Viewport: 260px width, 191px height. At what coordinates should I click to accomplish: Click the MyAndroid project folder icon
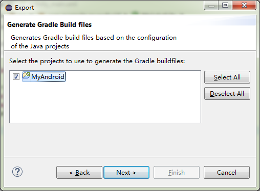point(26,76)
